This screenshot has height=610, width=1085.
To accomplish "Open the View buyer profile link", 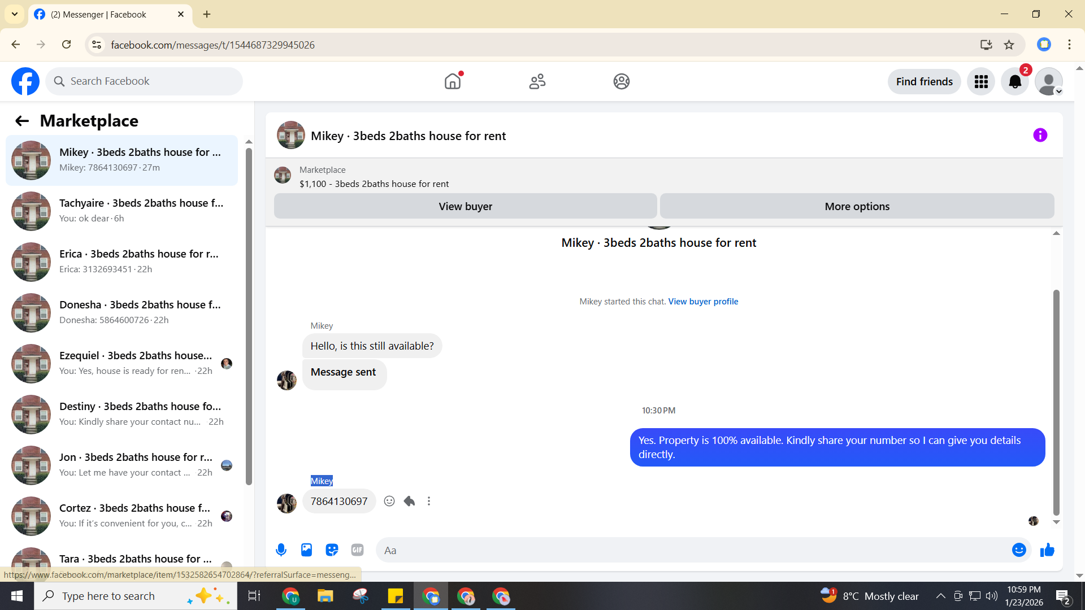I will 703,302.
